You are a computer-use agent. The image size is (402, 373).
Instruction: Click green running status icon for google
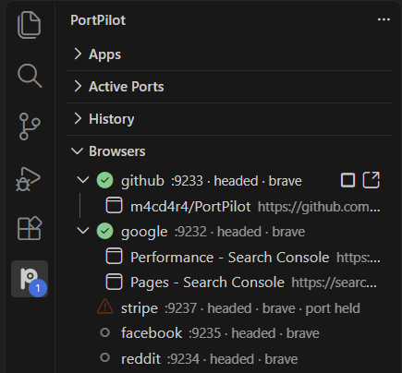click(x=104, y=231)
